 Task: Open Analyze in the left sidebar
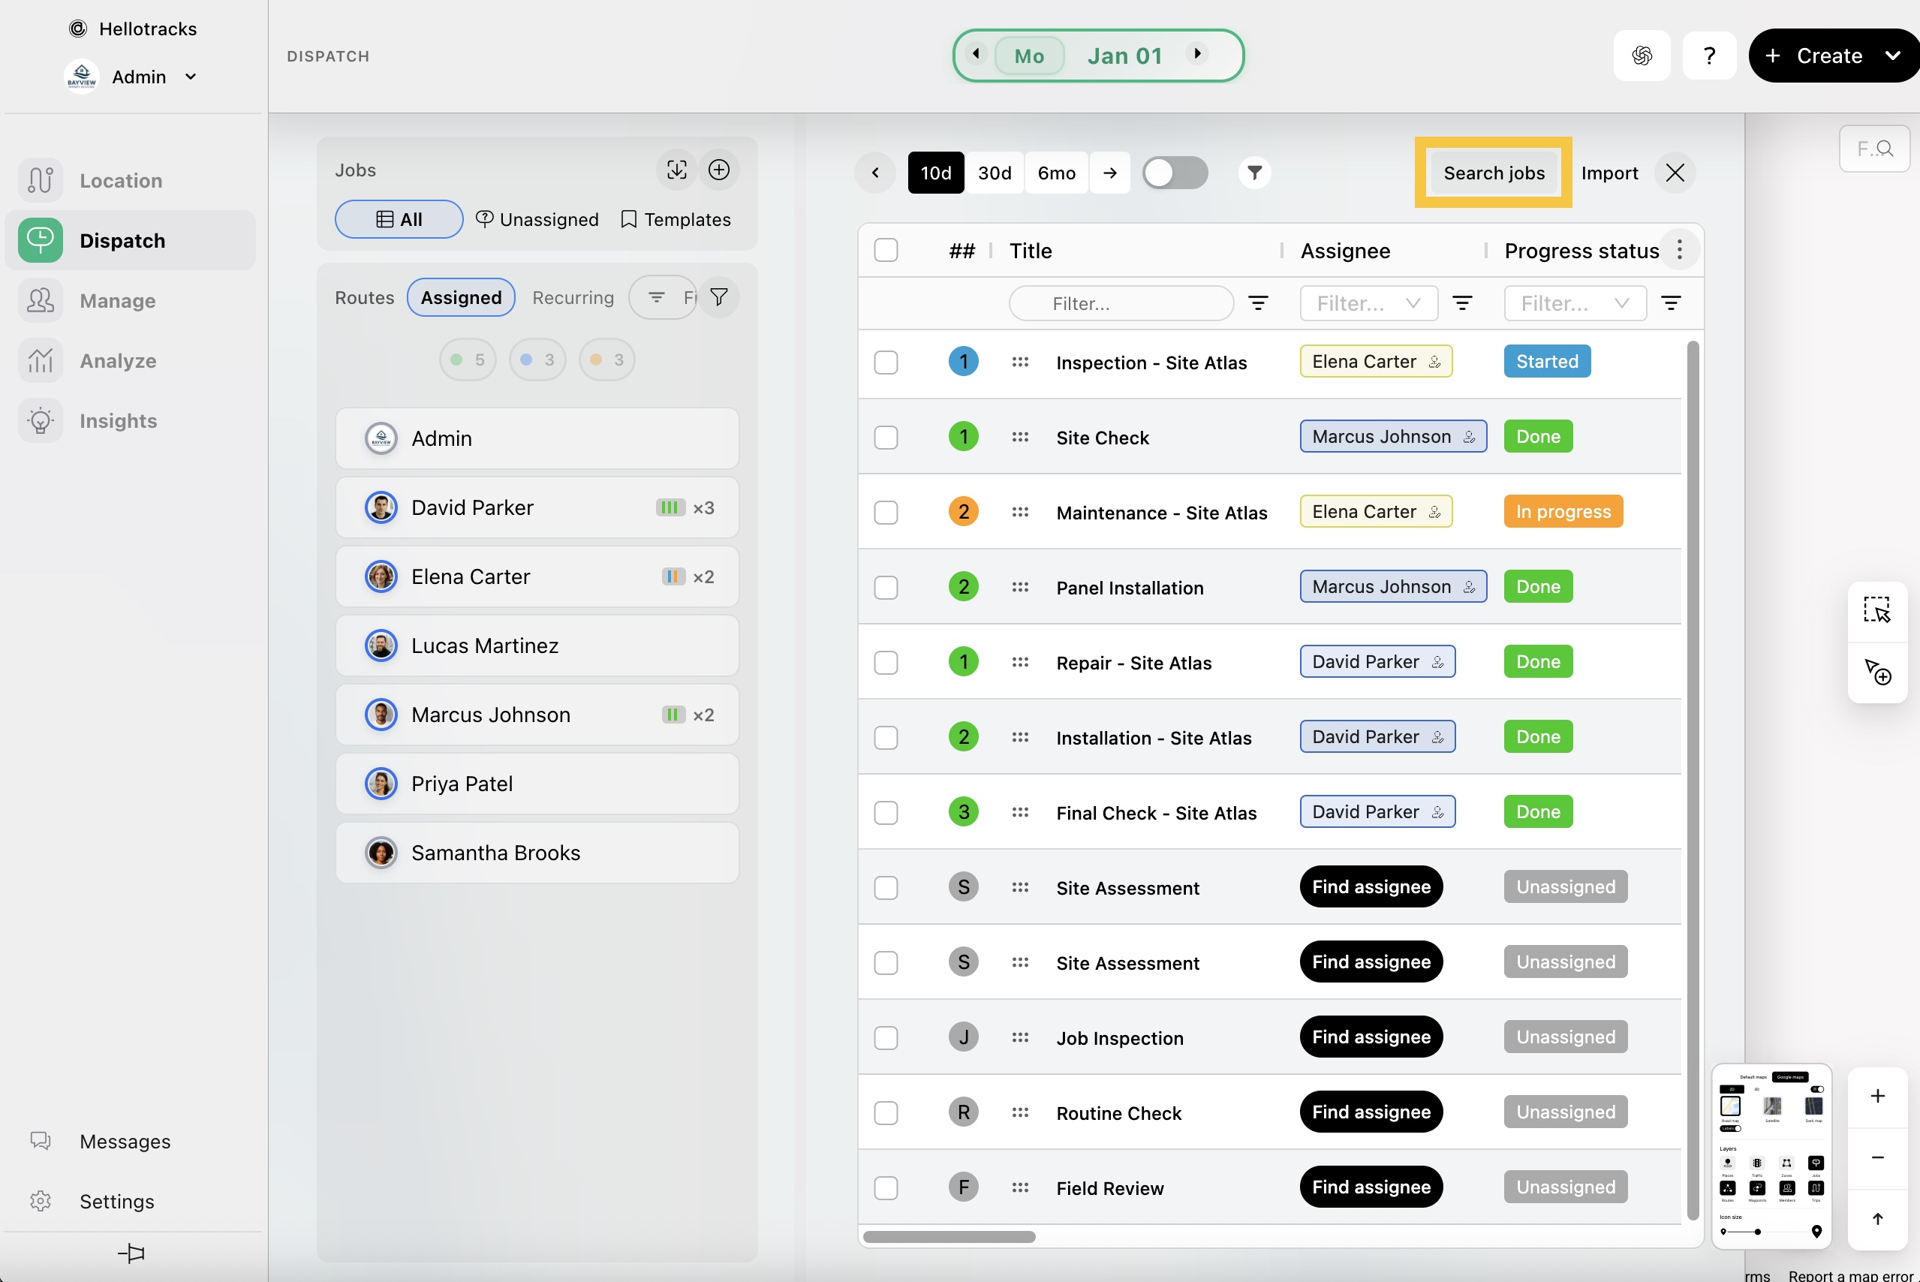(118, 360)
